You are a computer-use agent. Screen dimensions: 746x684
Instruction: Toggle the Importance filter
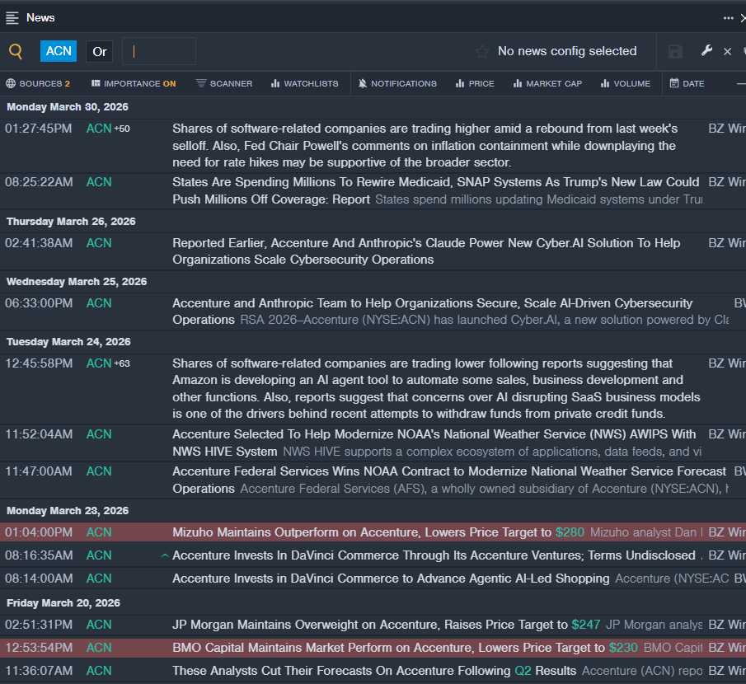click(x=134, y=83)
